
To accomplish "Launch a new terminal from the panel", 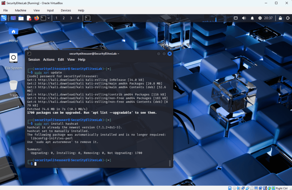I will pyautogui.click(x=43, y=18).
